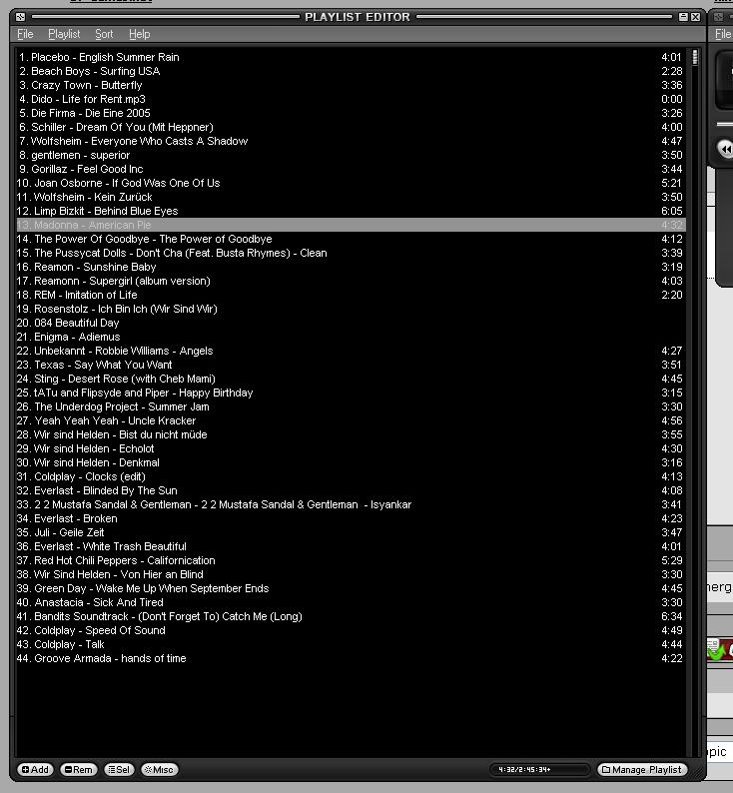Click the previous track button in player

(x=725, y=149)
